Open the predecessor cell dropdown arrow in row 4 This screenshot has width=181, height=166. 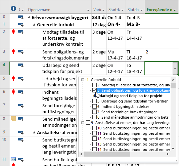click(x=175, y=69)
